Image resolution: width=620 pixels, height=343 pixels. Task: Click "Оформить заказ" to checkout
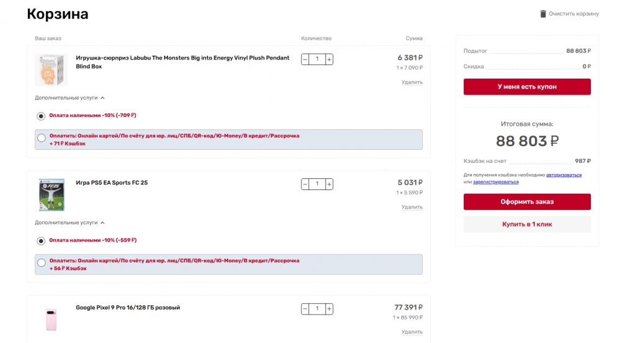pyautogui.click(x=527, y=202)
